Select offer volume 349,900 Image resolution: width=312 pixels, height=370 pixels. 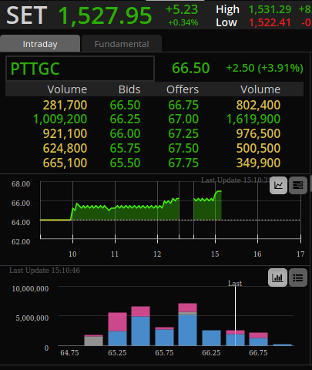click(258, 163)
